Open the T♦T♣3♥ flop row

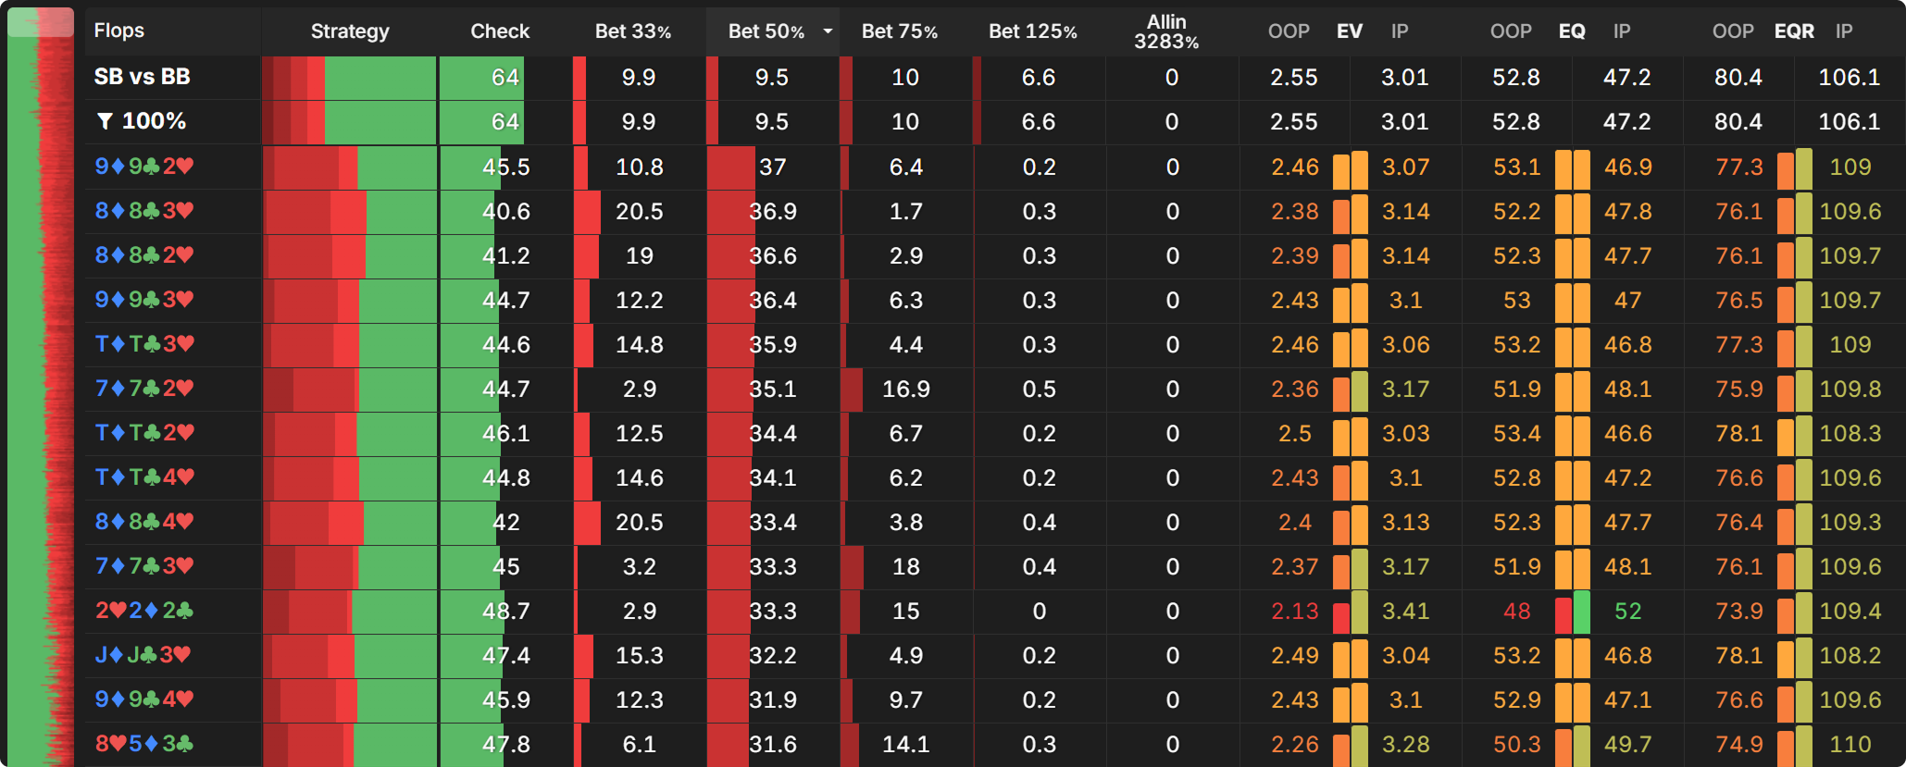click(x=144, y=344)
